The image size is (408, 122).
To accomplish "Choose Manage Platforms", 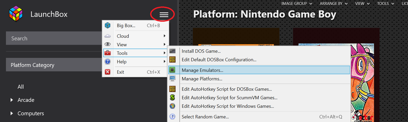I will (x=259, y=79).
